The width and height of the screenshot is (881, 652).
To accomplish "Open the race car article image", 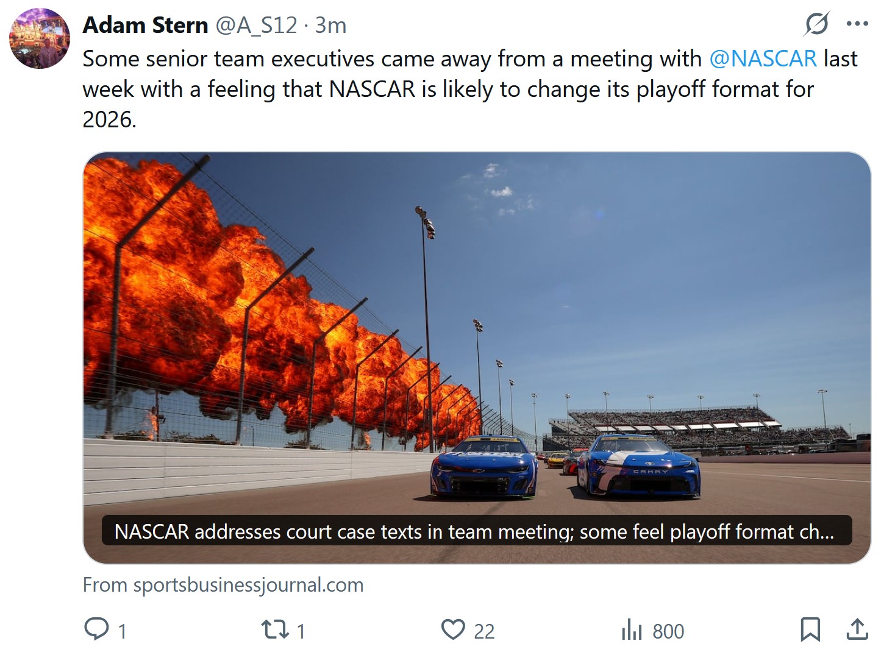I will click(477, 358).
